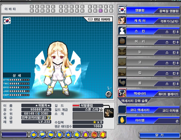This screenshot has width=181, height=140.
Task: Select the 캐릭터 category label
Action: pyautogui.click(x=140, y=21)
